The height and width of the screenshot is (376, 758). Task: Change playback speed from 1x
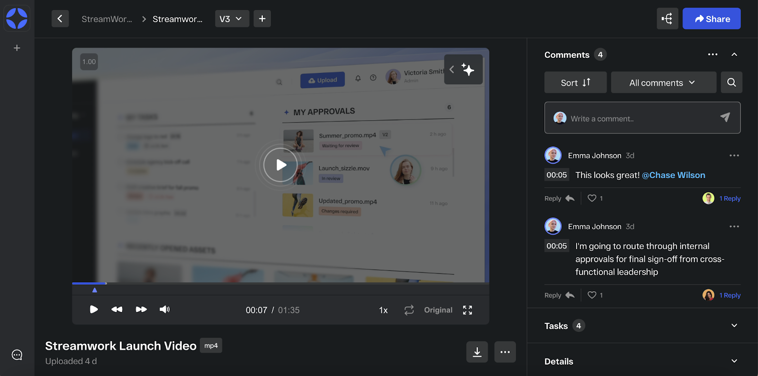click(x=383, y=310)
